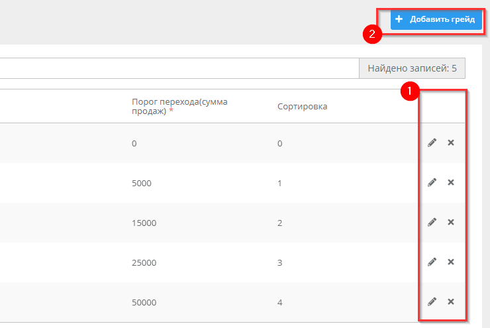This screenshot has width=490, height=328.
Task: Click the sort value 3 cell
Action: 280,262
